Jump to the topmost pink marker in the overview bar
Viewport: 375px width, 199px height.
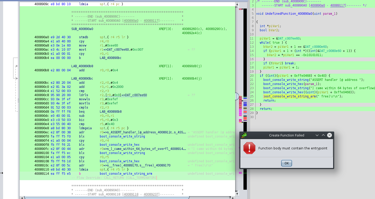point(240,9)
